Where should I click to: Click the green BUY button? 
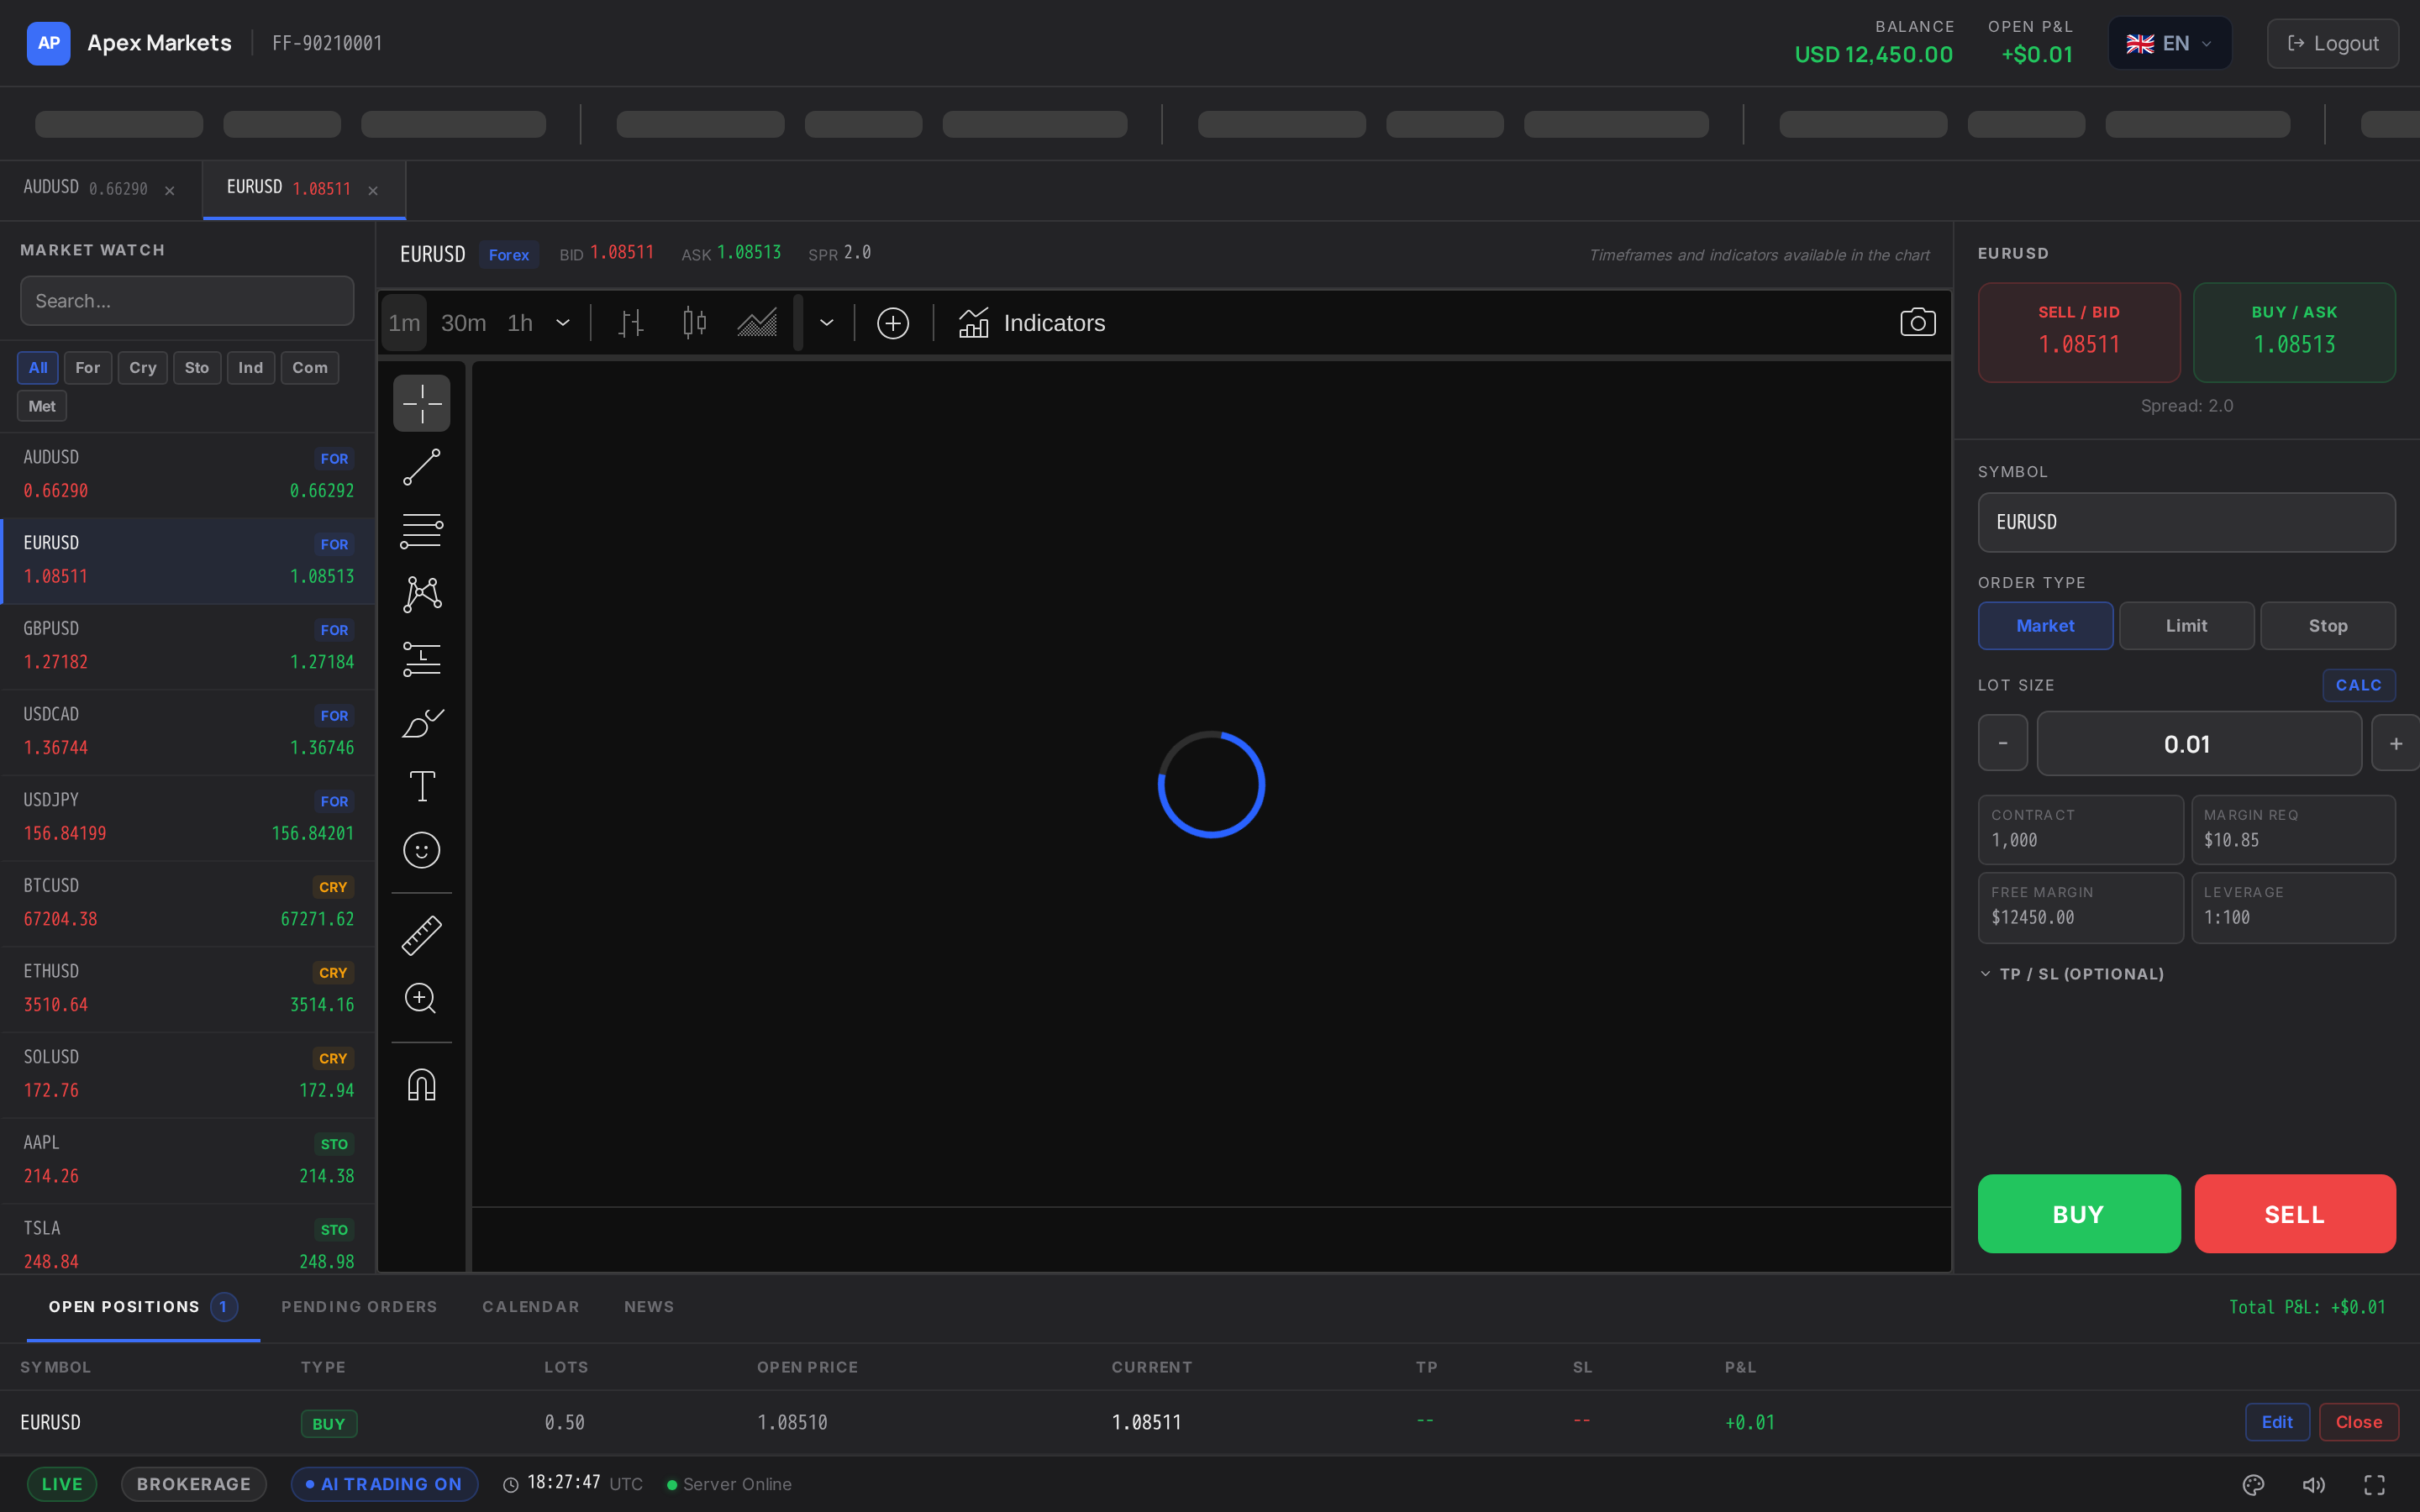point(2078,1214)
